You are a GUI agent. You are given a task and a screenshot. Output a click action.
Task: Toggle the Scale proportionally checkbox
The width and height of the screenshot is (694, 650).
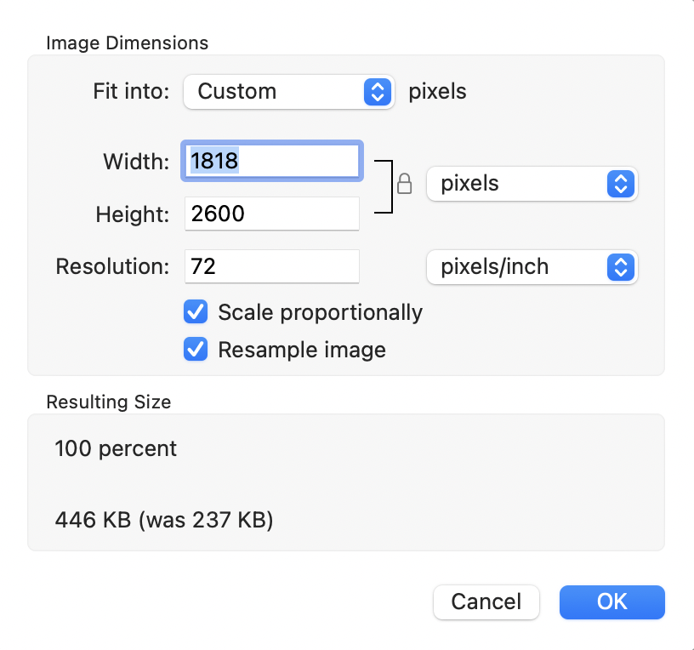[x=196, y=312]
